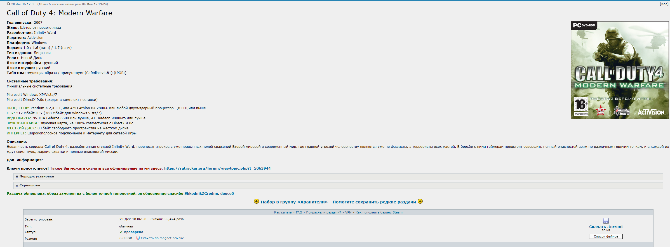Click the «обычная» type value

(126, 227)
